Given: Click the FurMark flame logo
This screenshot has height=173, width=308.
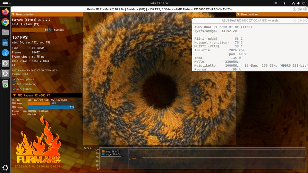Looking at the screenshot, I should click(38, 140).
